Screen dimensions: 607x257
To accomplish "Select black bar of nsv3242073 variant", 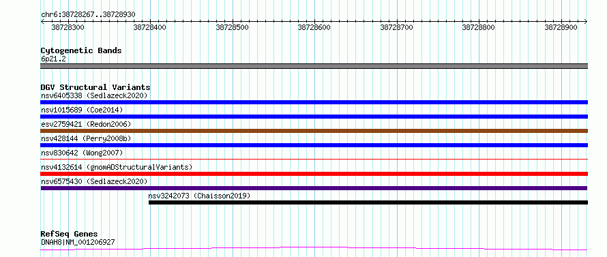I will click(368, 202).
